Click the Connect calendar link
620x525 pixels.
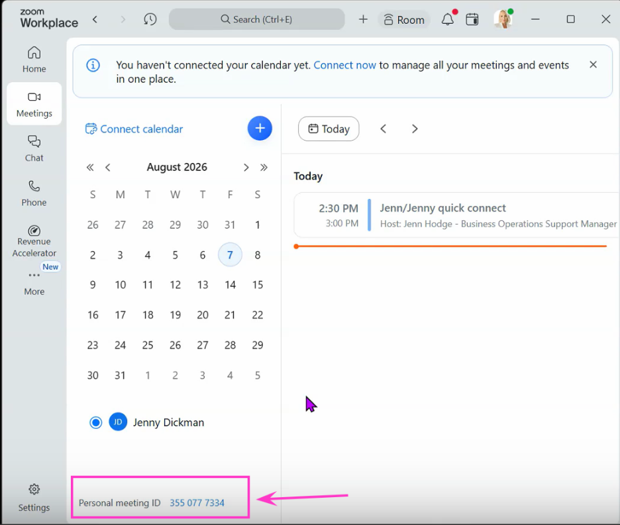point(134,129)
